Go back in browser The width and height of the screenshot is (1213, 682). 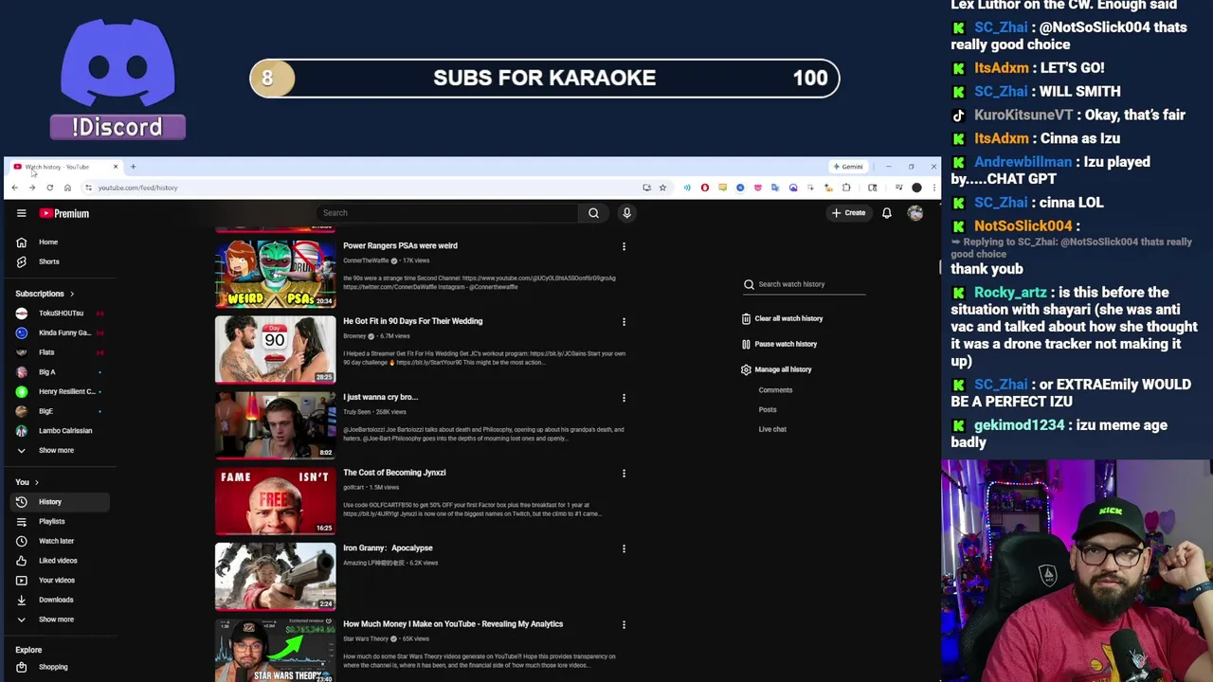tap(14, 188)
